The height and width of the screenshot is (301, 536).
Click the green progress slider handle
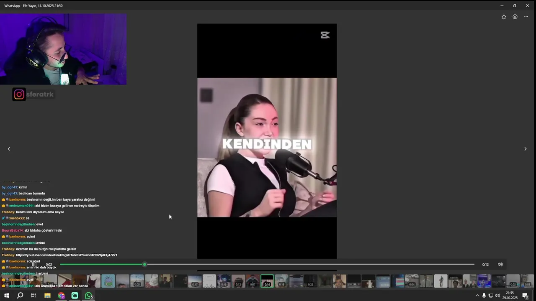(x=144, y=264)
